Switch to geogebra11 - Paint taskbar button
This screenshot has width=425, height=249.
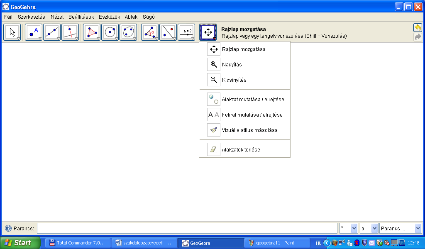pos(277,243)
